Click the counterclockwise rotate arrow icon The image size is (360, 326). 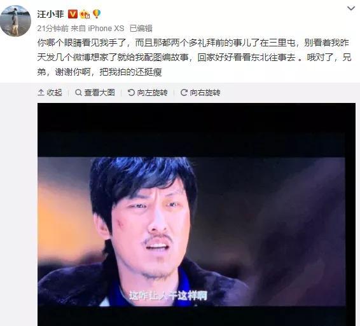coord(131,92)
